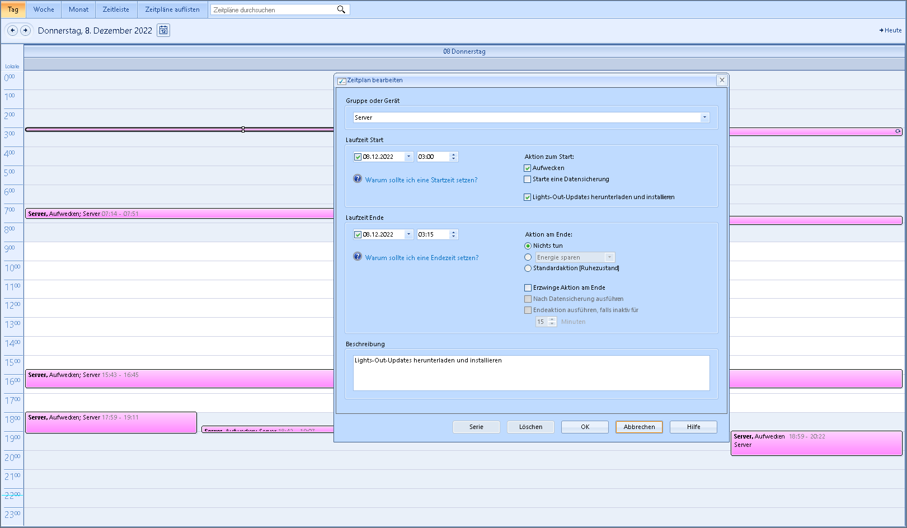This screenshot has width=907, height=528.
Task: Toggle the Aufwecken checkbox
Action: (x=527, y=168)
